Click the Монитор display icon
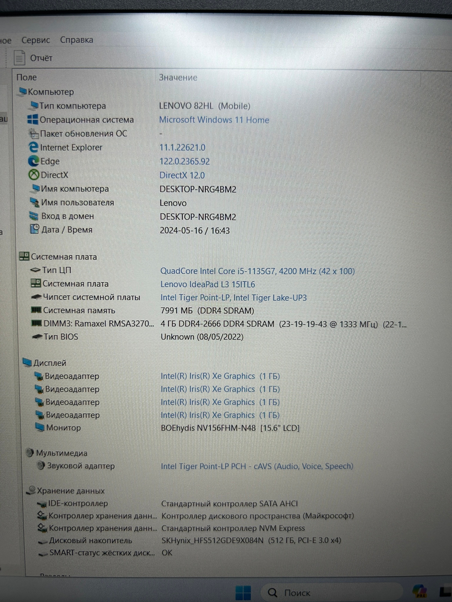 coord(39,428)
